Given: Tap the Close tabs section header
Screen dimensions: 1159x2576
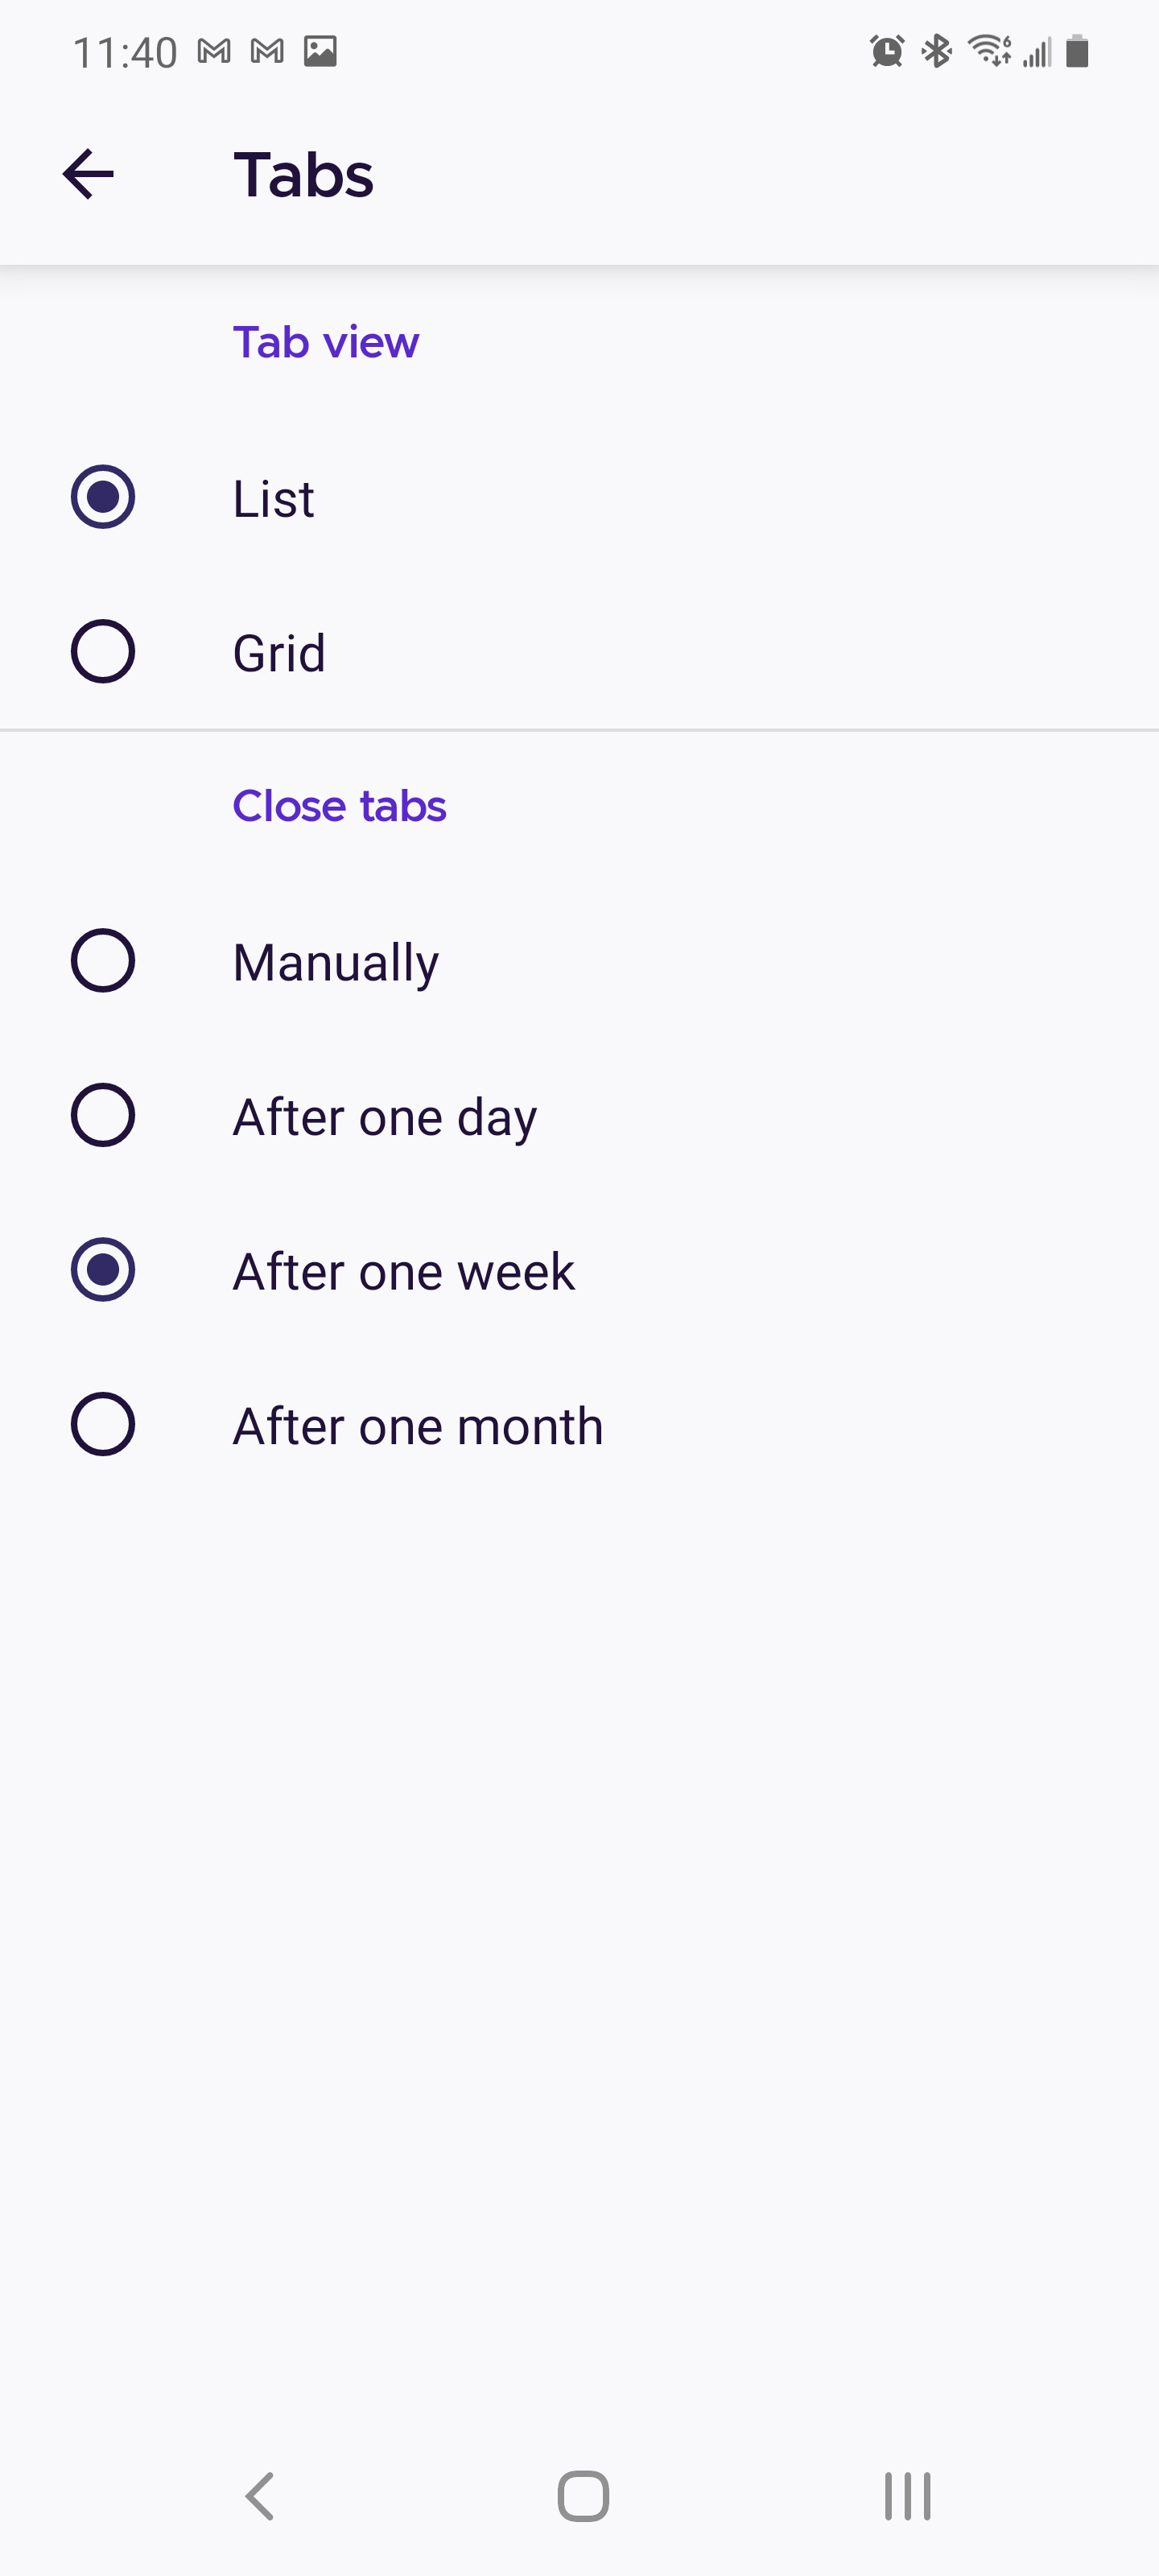Looking at the screenshot, I should pos(339,805).
